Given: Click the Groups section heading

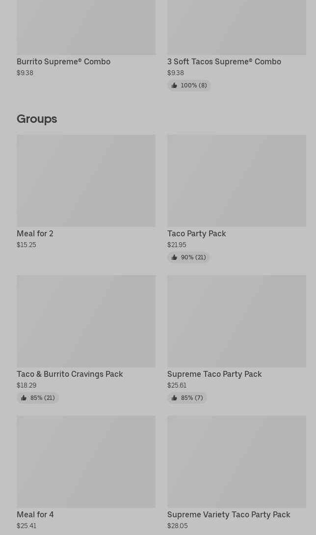Looking at the screenshot, I should pyautogui.click(x=37, y=118).
